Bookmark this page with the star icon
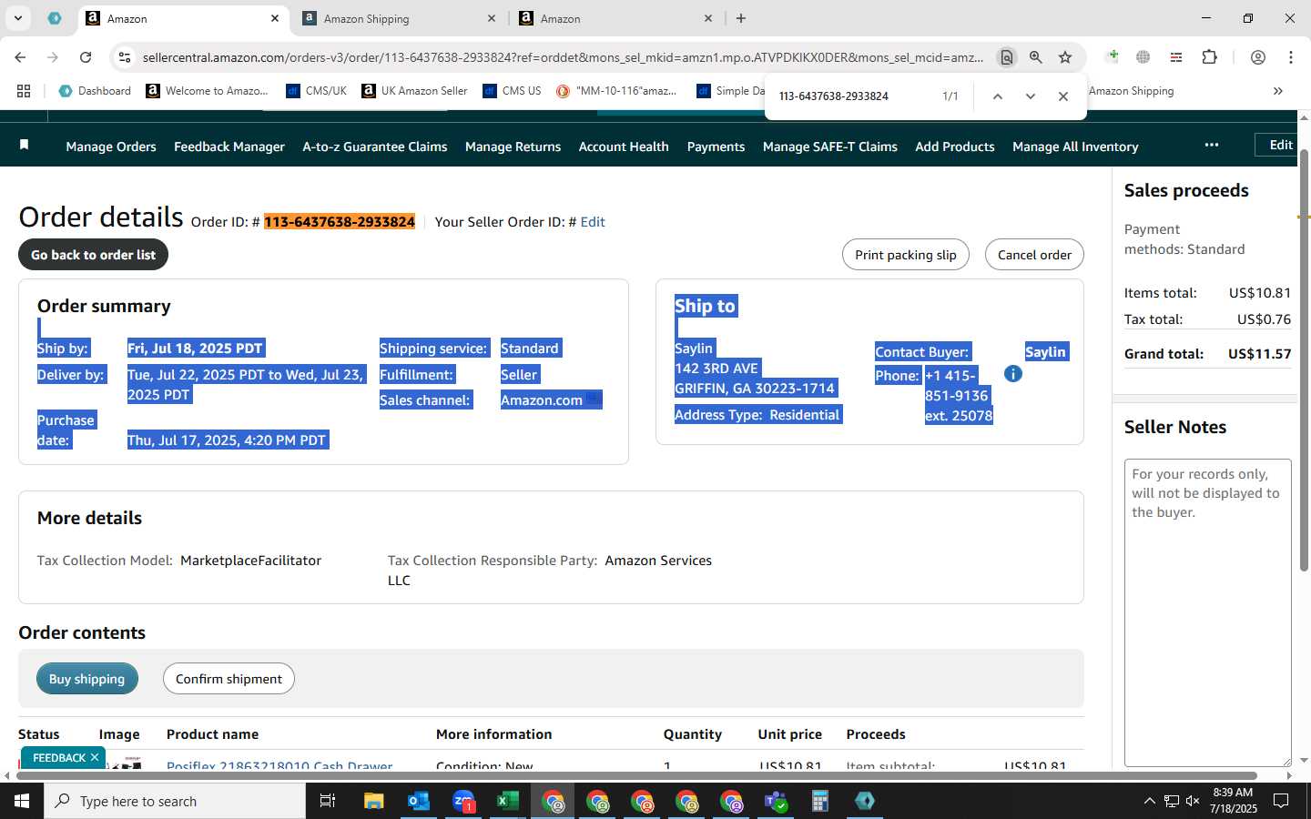1311x819 pixels. (1065, 57)
